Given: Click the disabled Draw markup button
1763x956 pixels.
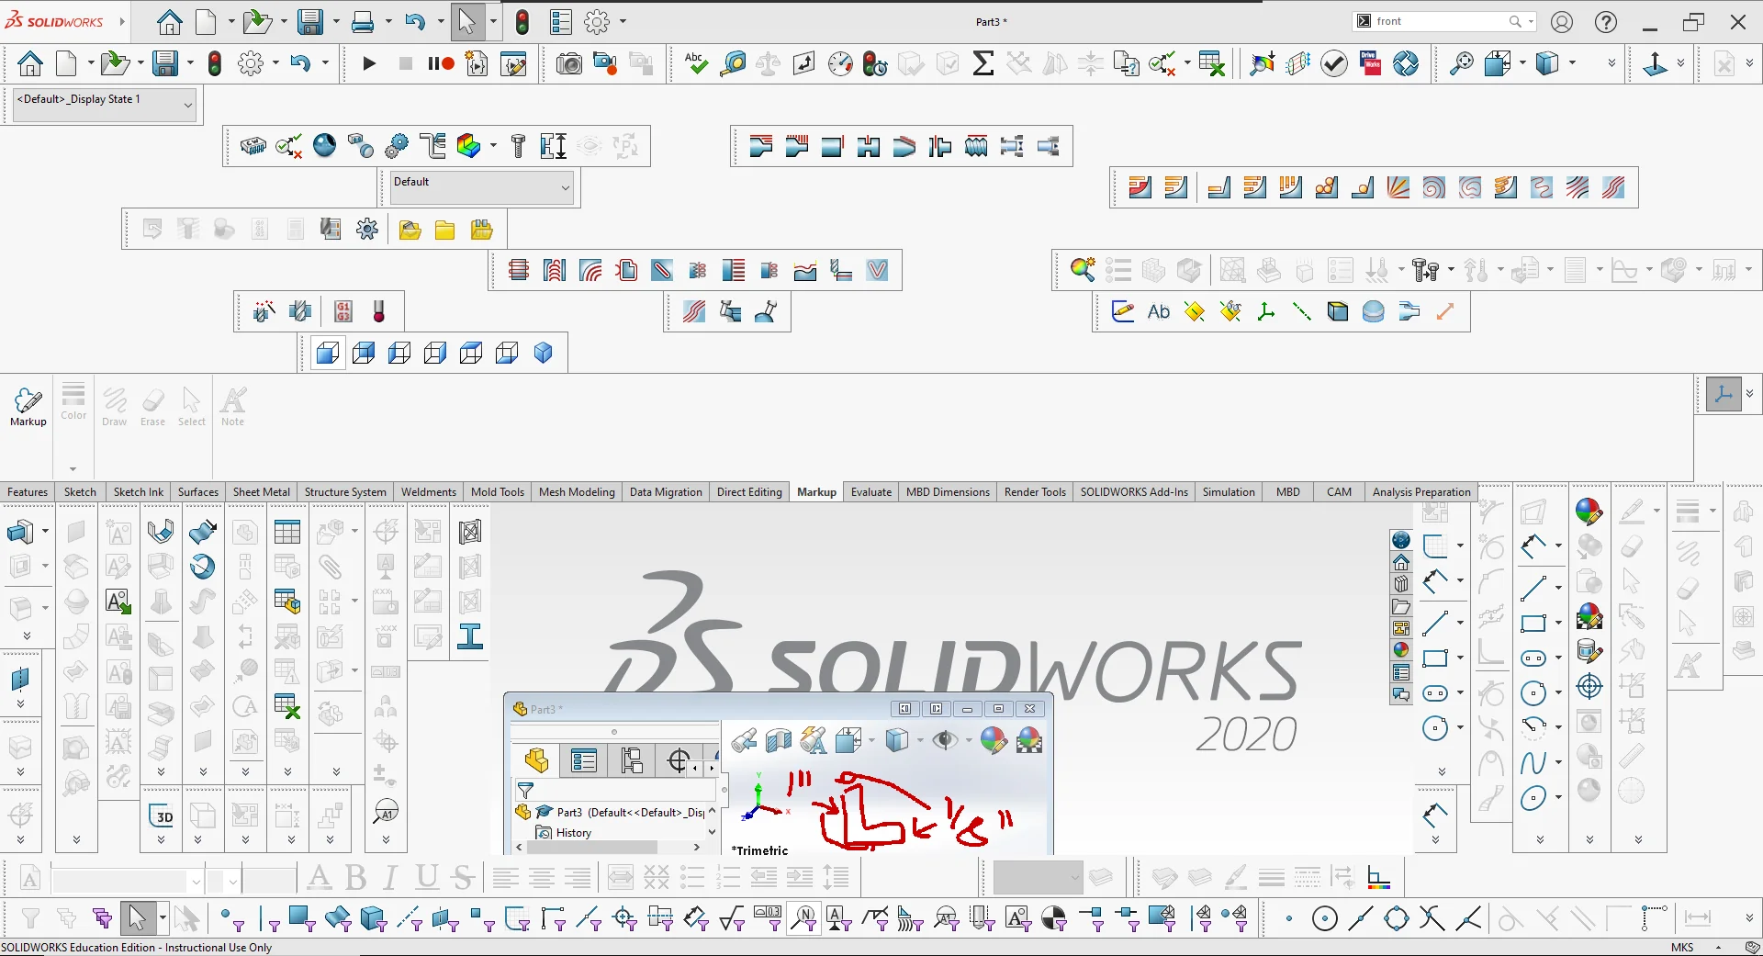Looking at the screenshot, I should pos(115,406).
